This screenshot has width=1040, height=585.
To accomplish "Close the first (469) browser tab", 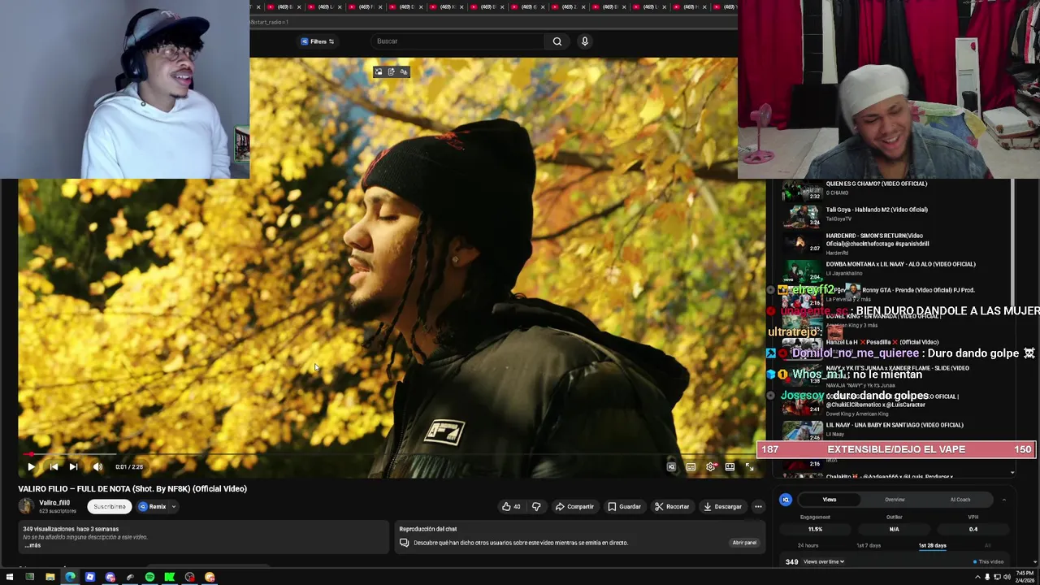I will tap(300, 6).
